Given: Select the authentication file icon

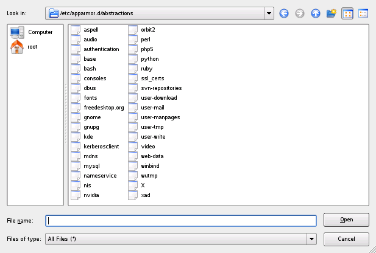Looking at the screenshot, I should 76,49.
